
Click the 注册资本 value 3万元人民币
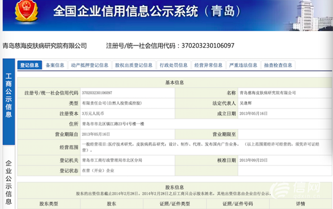93,114
